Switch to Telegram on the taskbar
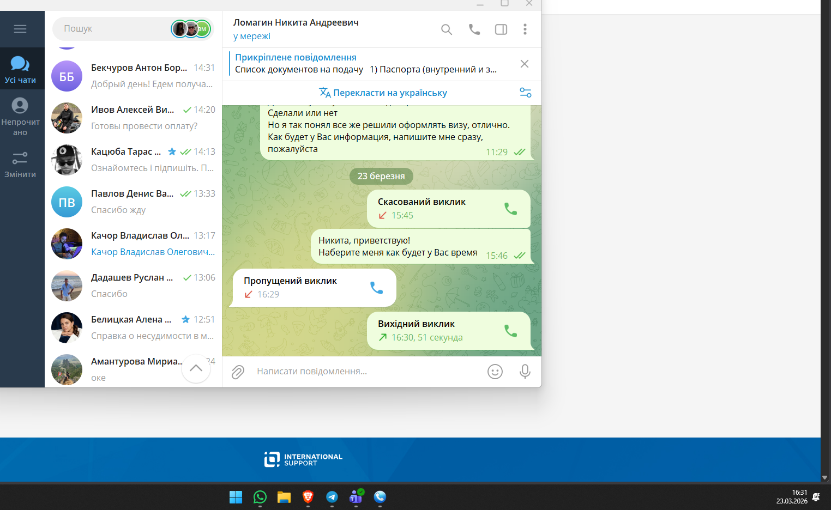 (332, 497)
